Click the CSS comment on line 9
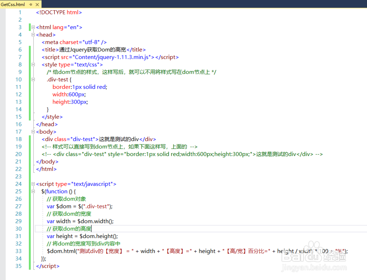Screen dimensions: 367x280 pos(131,72)
